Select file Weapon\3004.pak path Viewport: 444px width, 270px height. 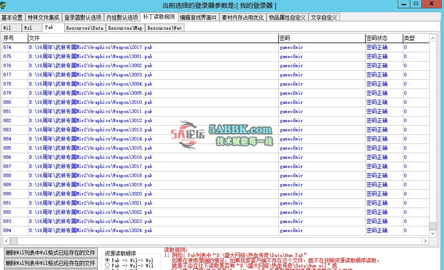(90, 84)
